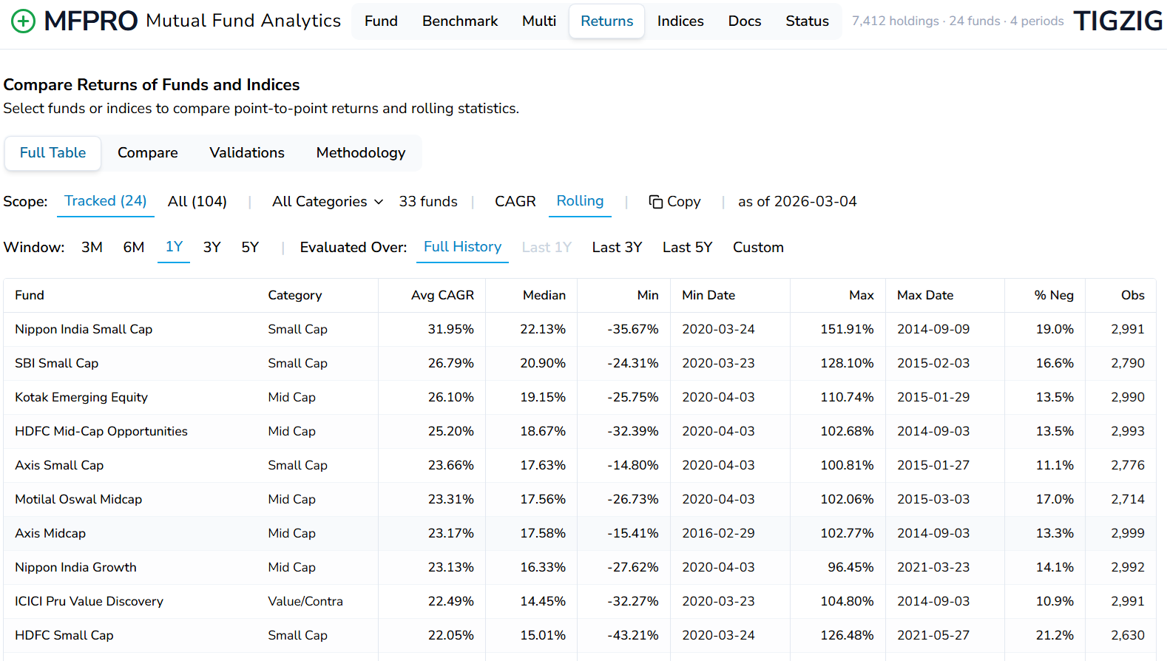Viewport: 1167px width, 661px height.
Task: Open the Validations sub-tab
Action: pyautogui.click(x=247, y=153)
